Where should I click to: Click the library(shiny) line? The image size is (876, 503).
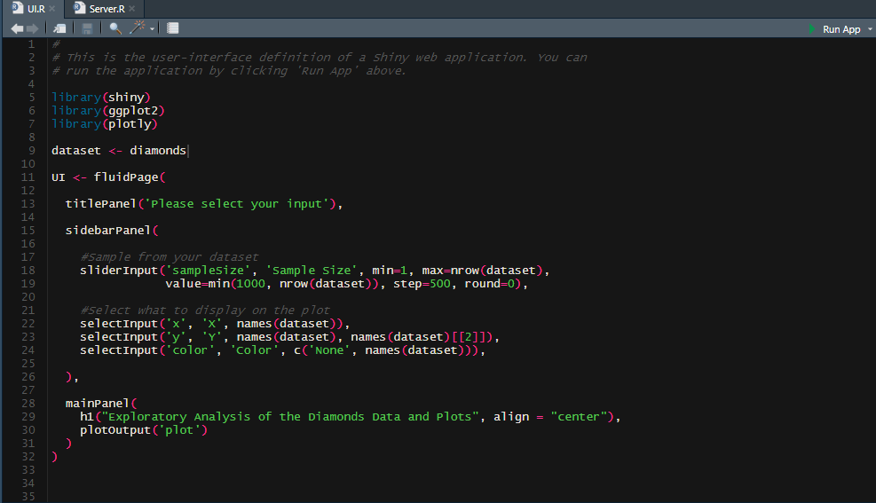click(100, 97)
